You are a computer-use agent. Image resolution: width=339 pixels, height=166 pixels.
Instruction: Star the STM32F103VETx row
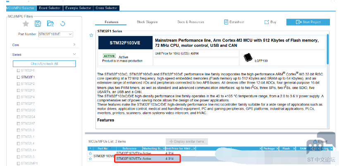91,159
